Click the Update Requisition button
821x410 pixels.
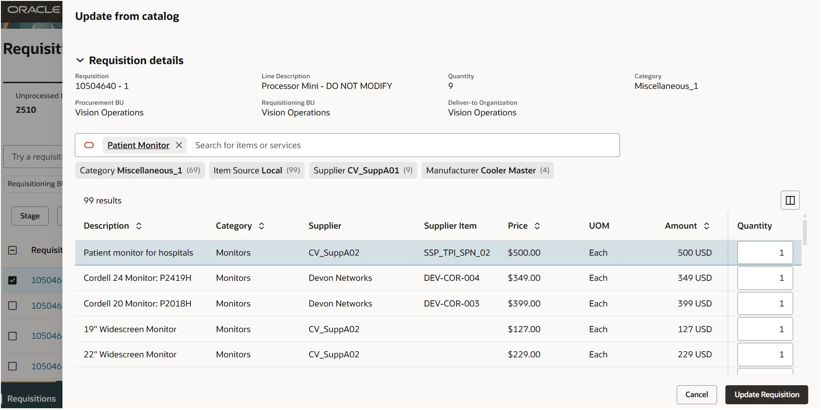coord(767,395)
